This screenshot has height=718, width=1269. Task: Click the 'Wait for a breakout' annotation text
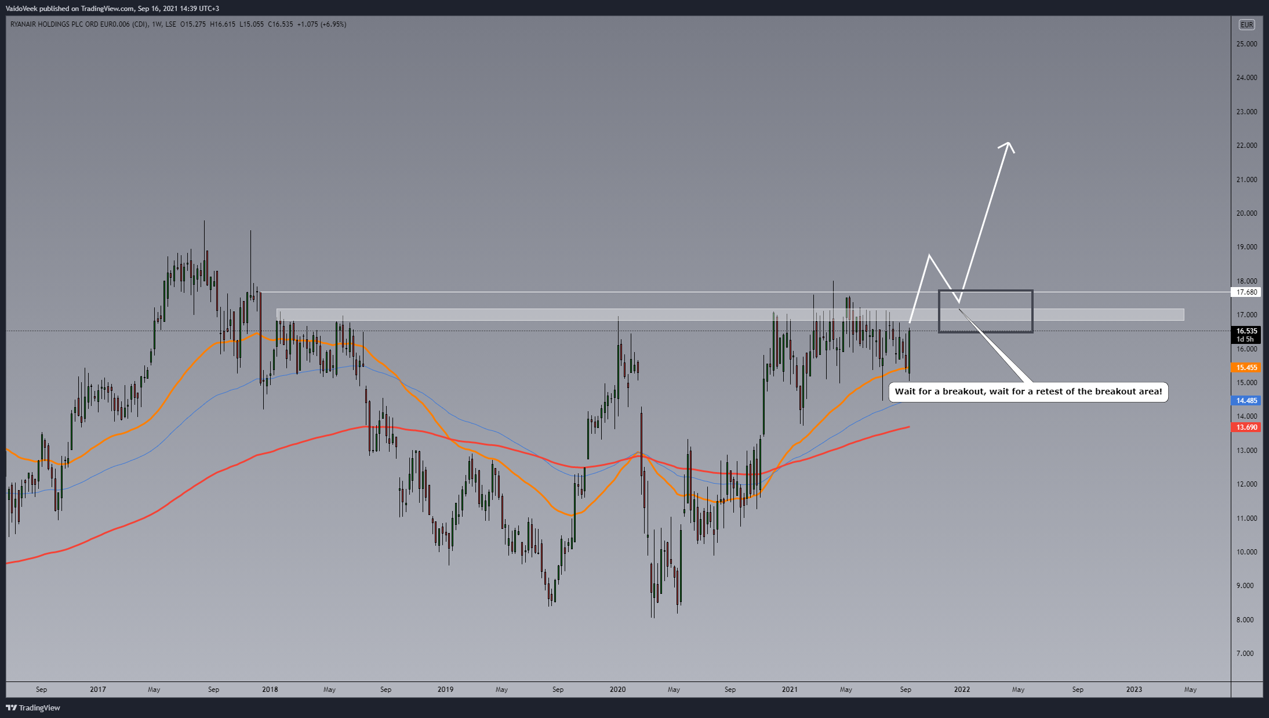[x=1028, y=391]
